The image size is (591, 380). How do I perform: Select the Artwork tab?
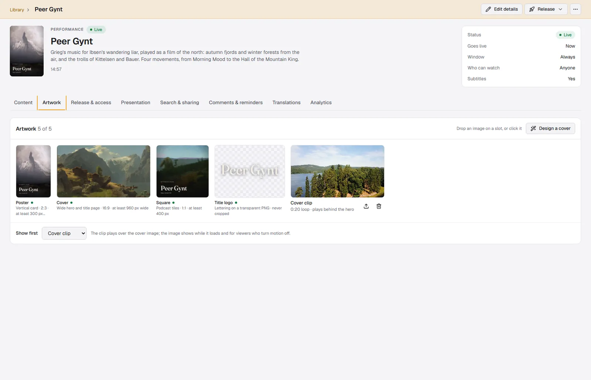52,103
